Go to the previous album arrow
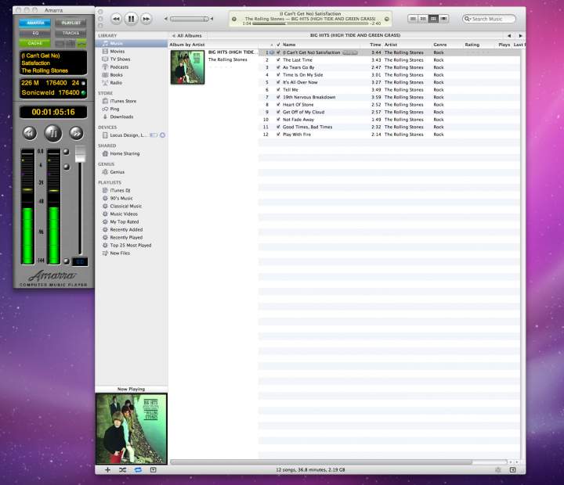 click(509, 35)
